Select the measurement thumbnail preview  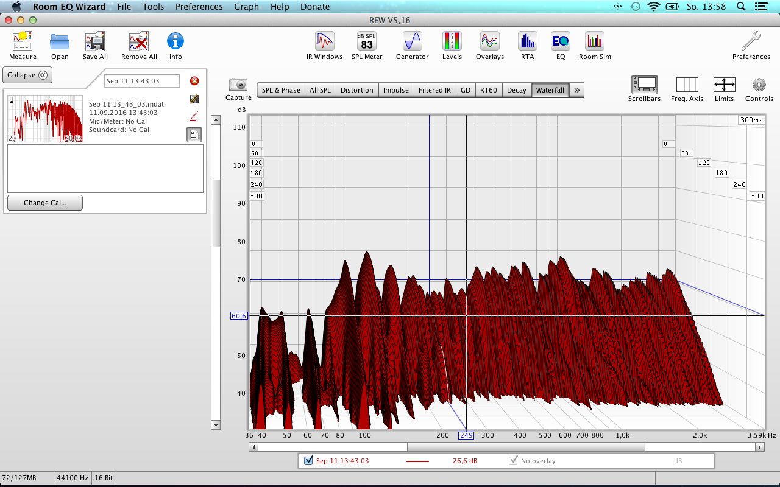tap(45, 119)
